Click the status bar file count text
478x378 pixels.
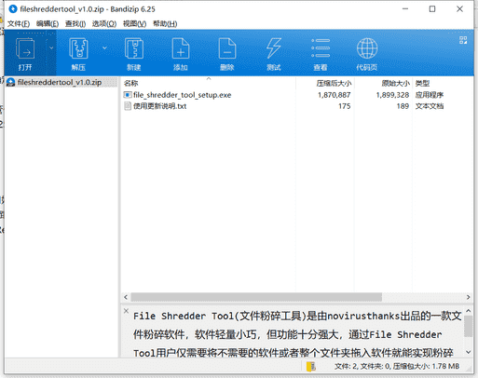(397, 367)
